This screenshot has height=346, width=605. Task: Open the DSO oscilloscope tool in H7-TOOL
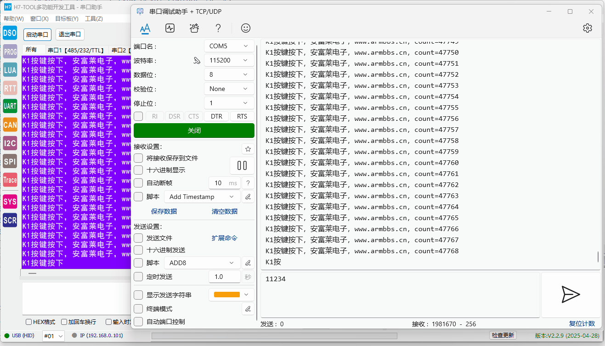pyautogui.click(x=10, y=33)
